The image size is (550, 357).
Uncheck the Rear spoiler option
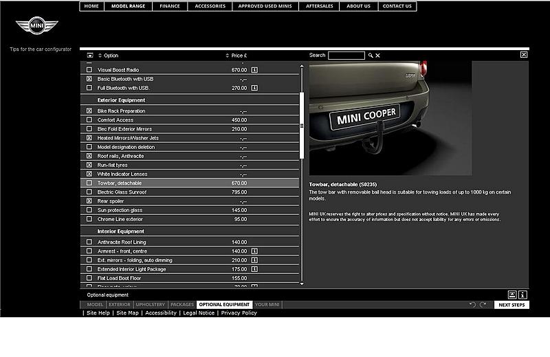coord(89,201)
